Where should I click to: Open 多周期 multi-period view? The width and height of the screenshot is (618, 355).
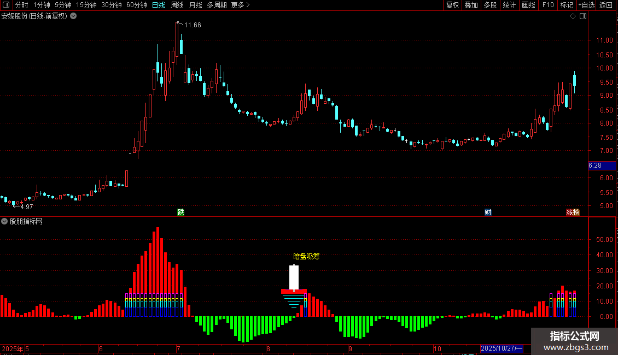(x=217, y=5)
